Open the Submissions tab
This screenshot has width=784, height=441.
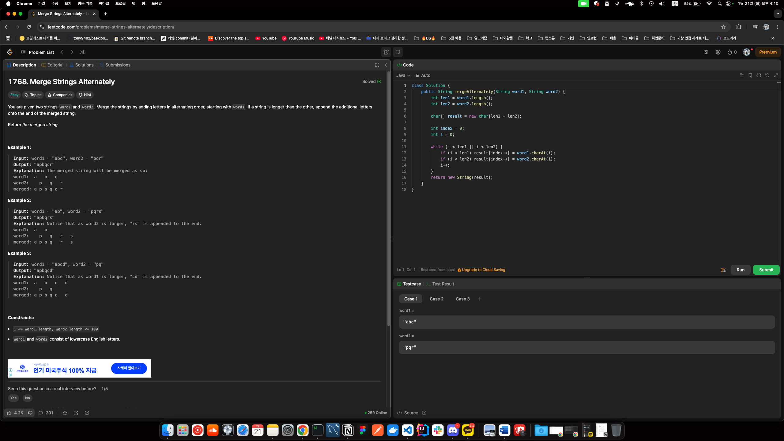[x=115, y=65]
